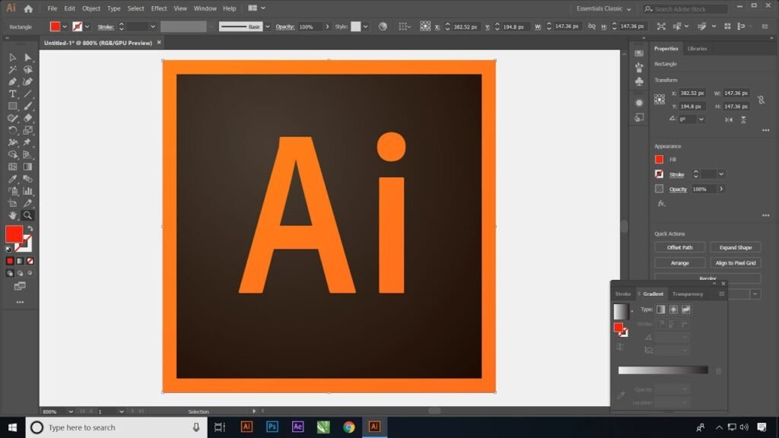
Task: Open the Essentials Classic workspace dropdown
Action: point(603,8)
